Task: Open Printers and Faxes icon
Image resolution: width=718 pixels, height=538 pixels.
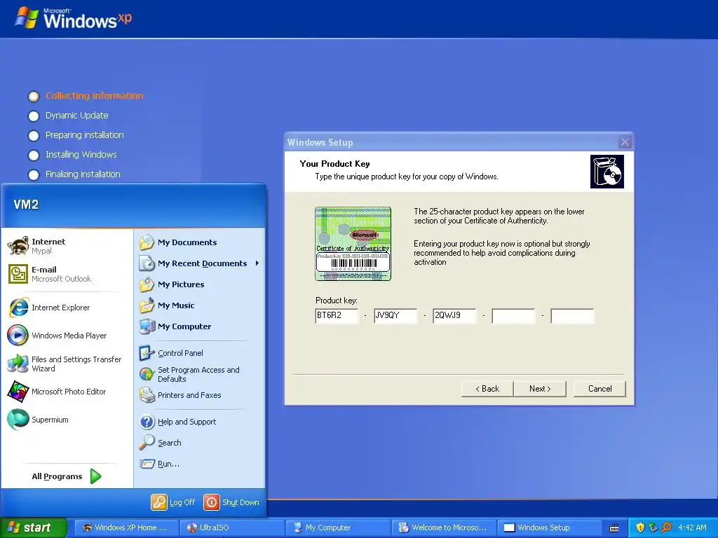Action: tap(147, 395)
